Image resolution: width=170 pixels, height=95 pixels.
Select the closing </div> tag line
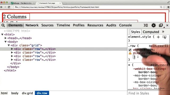point(15,63)
